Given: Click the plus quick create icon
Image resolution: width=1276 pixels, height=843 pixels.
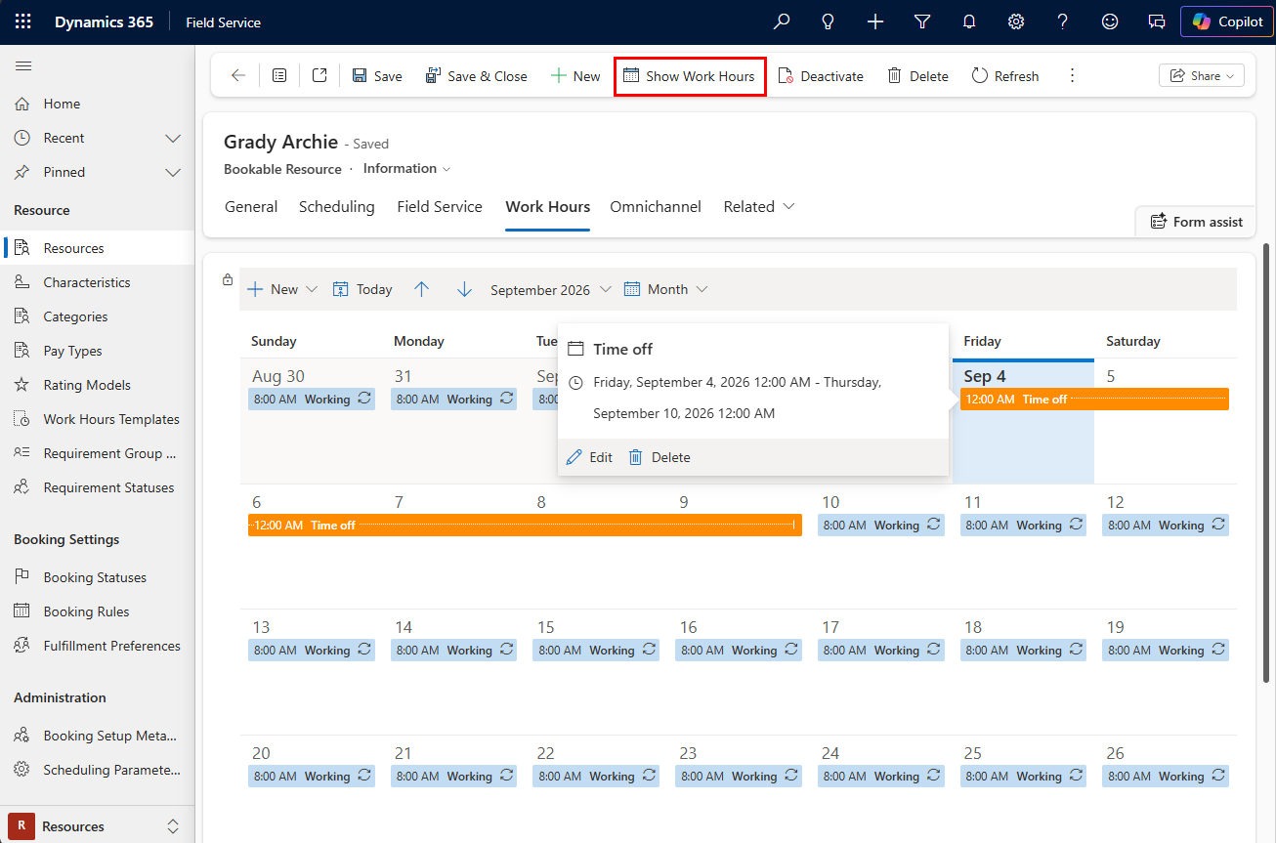Looking at the screenshot, I should point(875,21).
